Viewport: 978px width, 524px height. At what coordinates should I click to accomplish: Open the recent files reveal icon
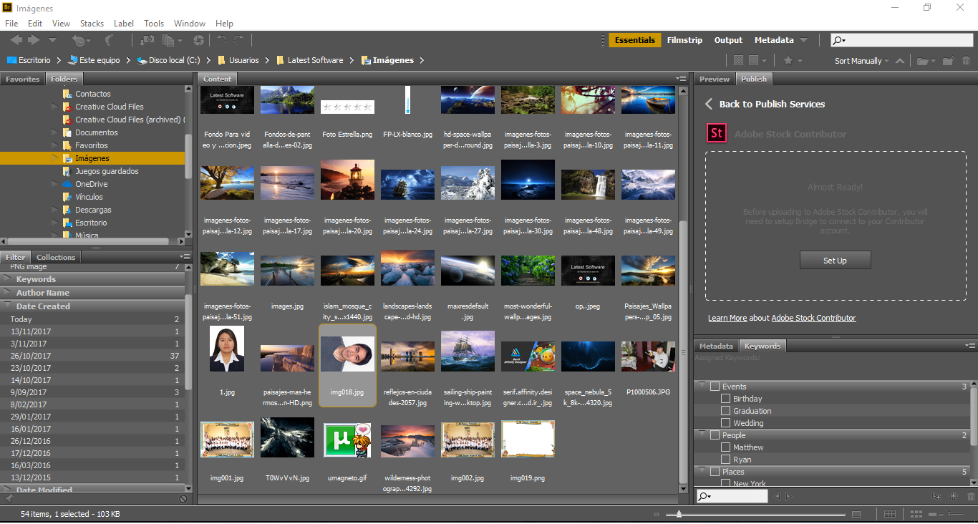click(x=81, y=41)
